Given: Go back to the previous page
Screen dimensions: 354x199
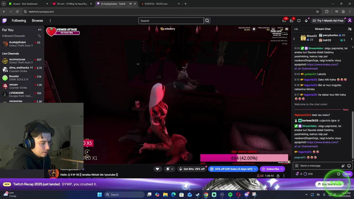Looking at the screenshot, I should (x=4, y=12).
